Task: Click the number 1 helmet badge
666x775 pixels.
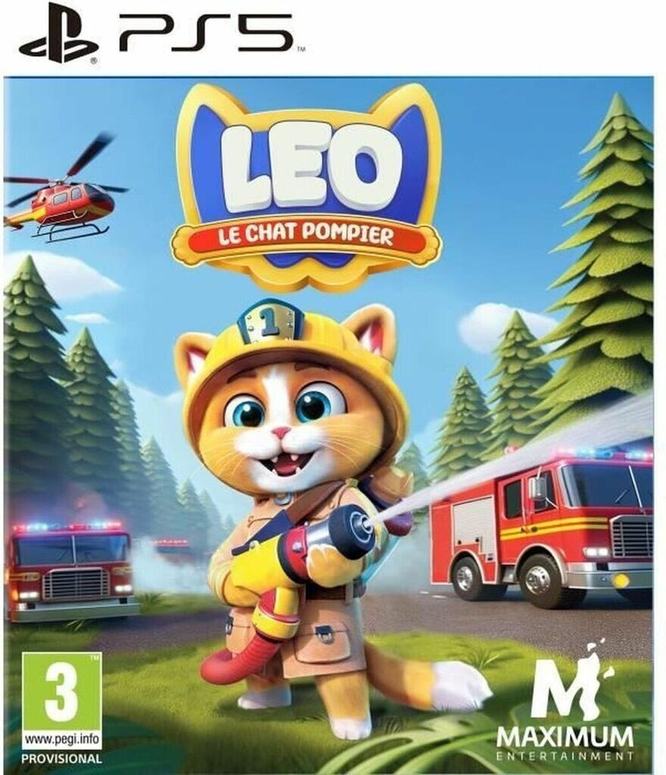Action: tap(269, 323)
